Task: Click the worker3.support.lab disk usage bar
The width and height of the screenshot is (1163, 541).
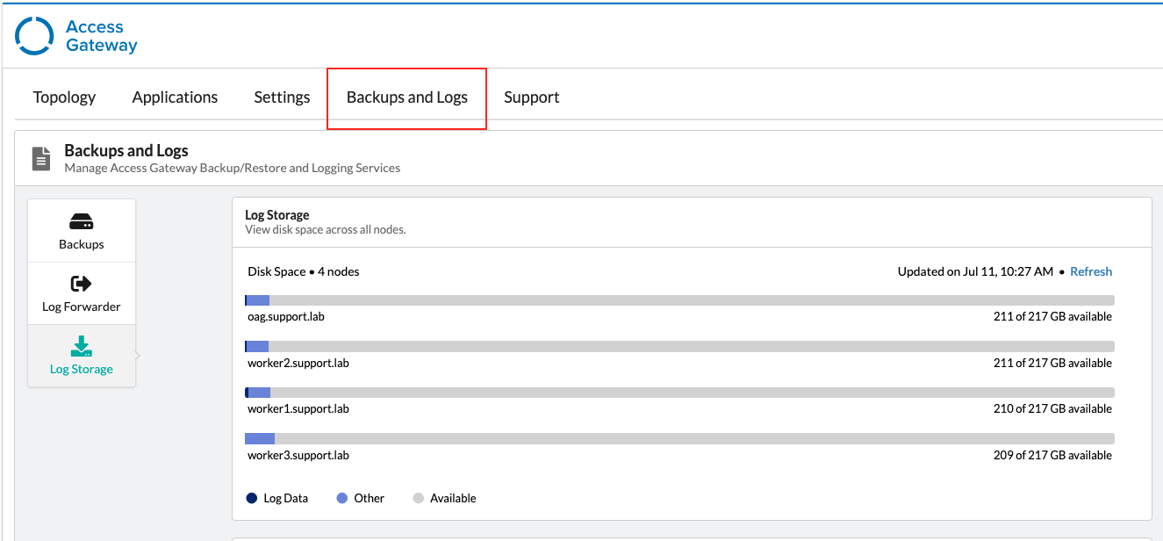Action: pyautogui.click(x=678, y=438)
